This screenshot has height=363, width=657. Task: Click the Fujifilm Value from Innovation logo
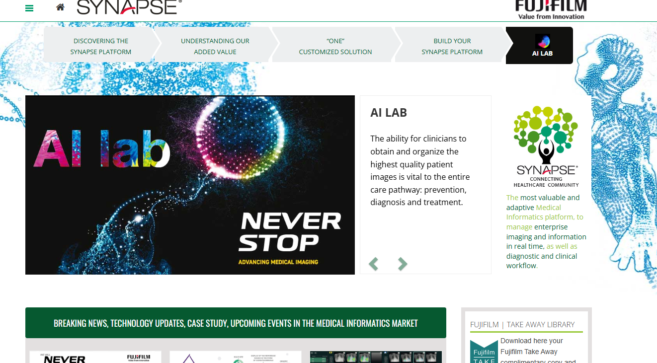(551, 9)
